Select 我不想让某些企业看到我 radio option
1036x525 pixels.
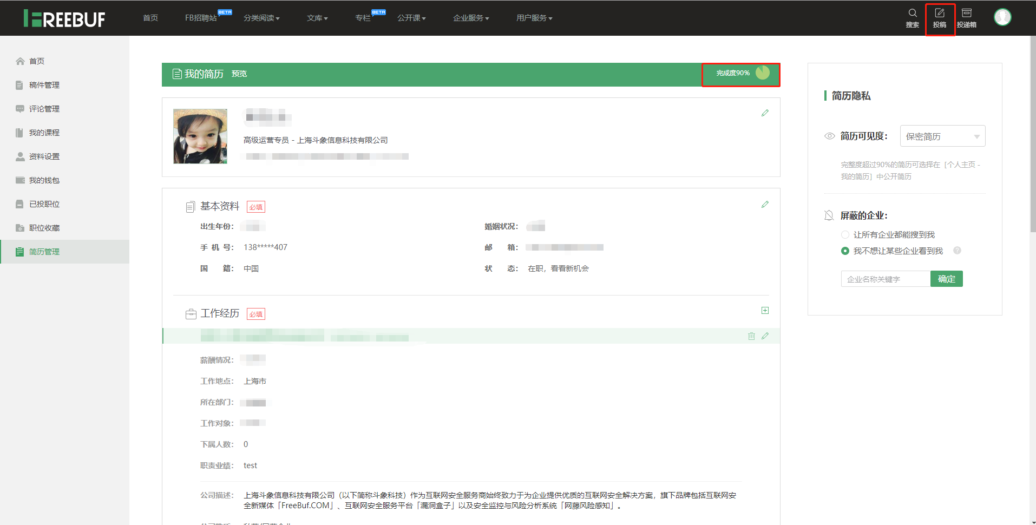(845, 251)
